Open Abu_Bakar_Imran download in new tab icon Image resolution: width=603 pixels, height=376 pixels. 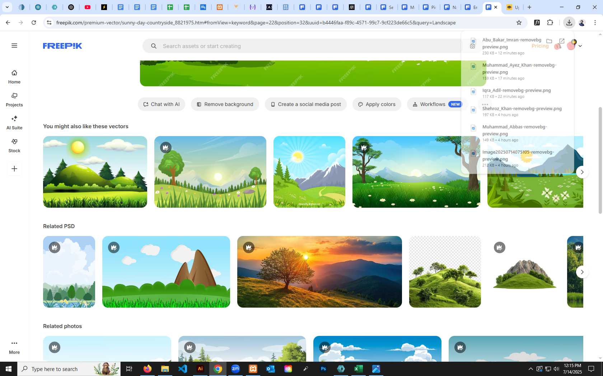[x=562, y=41]
